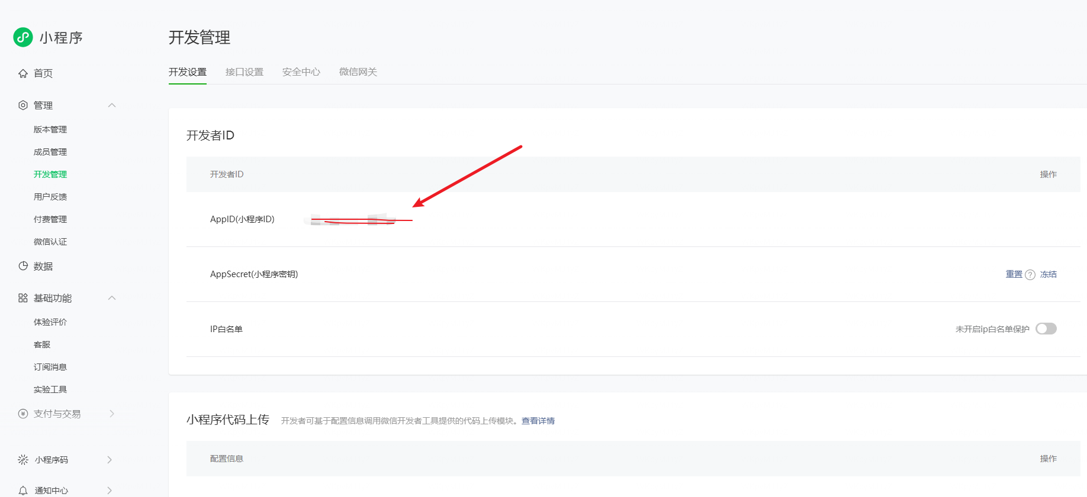Click the green Mini Program logo icon

(23, 37)
